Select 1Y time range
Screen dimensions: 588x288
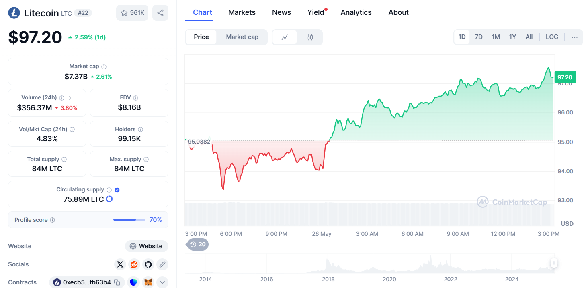coord(512,37)
